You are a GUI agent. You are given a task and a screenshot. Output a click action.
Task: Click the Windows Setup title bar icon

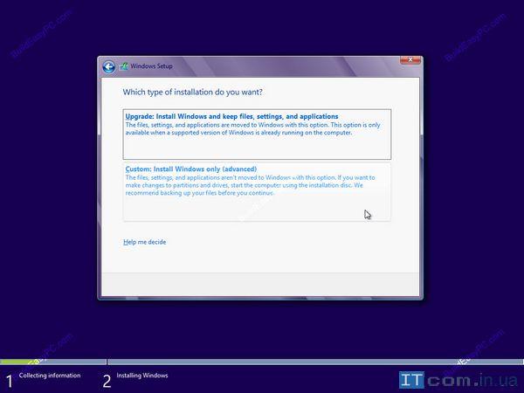point(124,66)
